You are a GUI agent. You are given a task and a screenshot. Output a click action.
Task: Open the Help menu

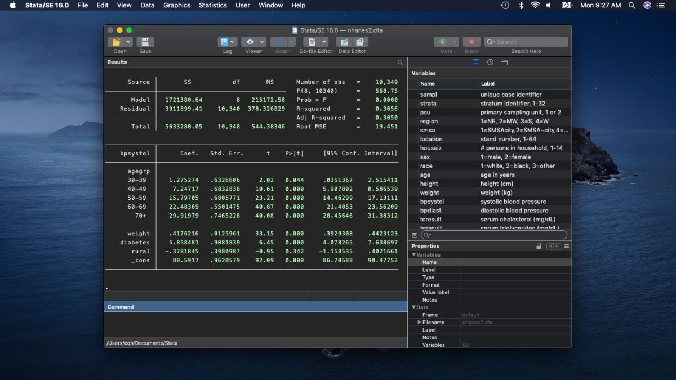298,5
